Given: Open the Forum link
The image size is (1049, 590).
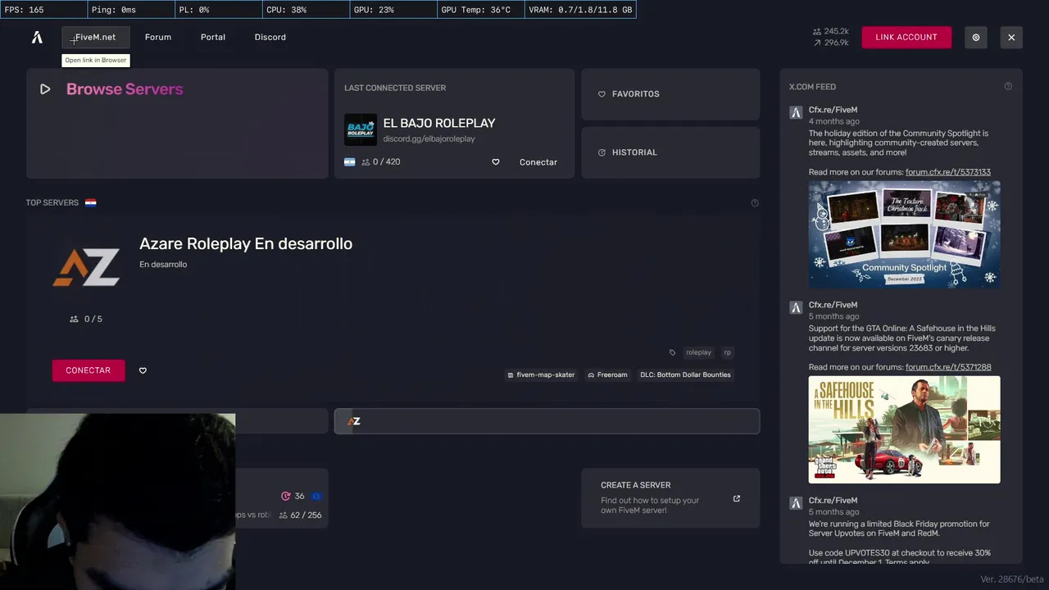Looking at the screenshot, I should (x=158, y=37).
